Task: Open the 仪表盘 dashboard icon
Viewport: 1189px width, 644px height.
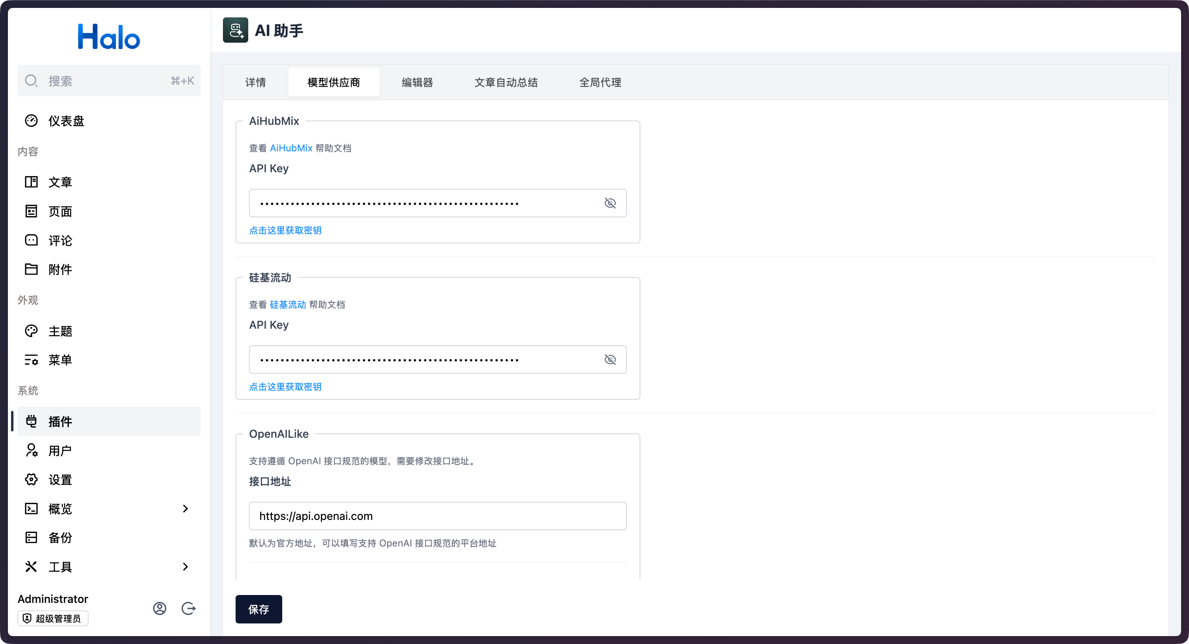Action: (x=31, y=121)
